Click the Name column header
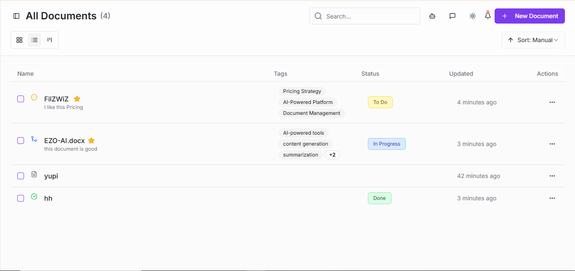Screen dimensions: 575x271 [x=25, y=74]
